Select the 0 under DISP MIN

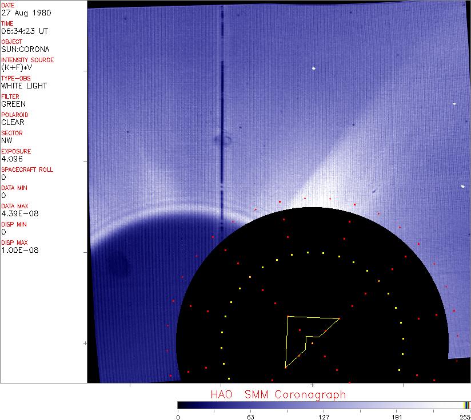pyautogui.click(x=3, y=232)
